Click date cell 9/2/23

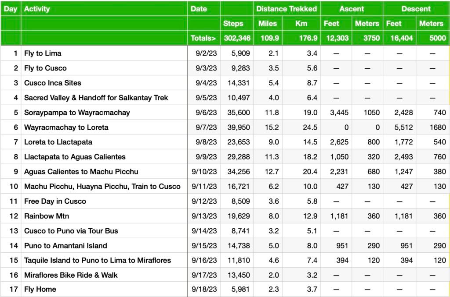click(x=204, y=53)
